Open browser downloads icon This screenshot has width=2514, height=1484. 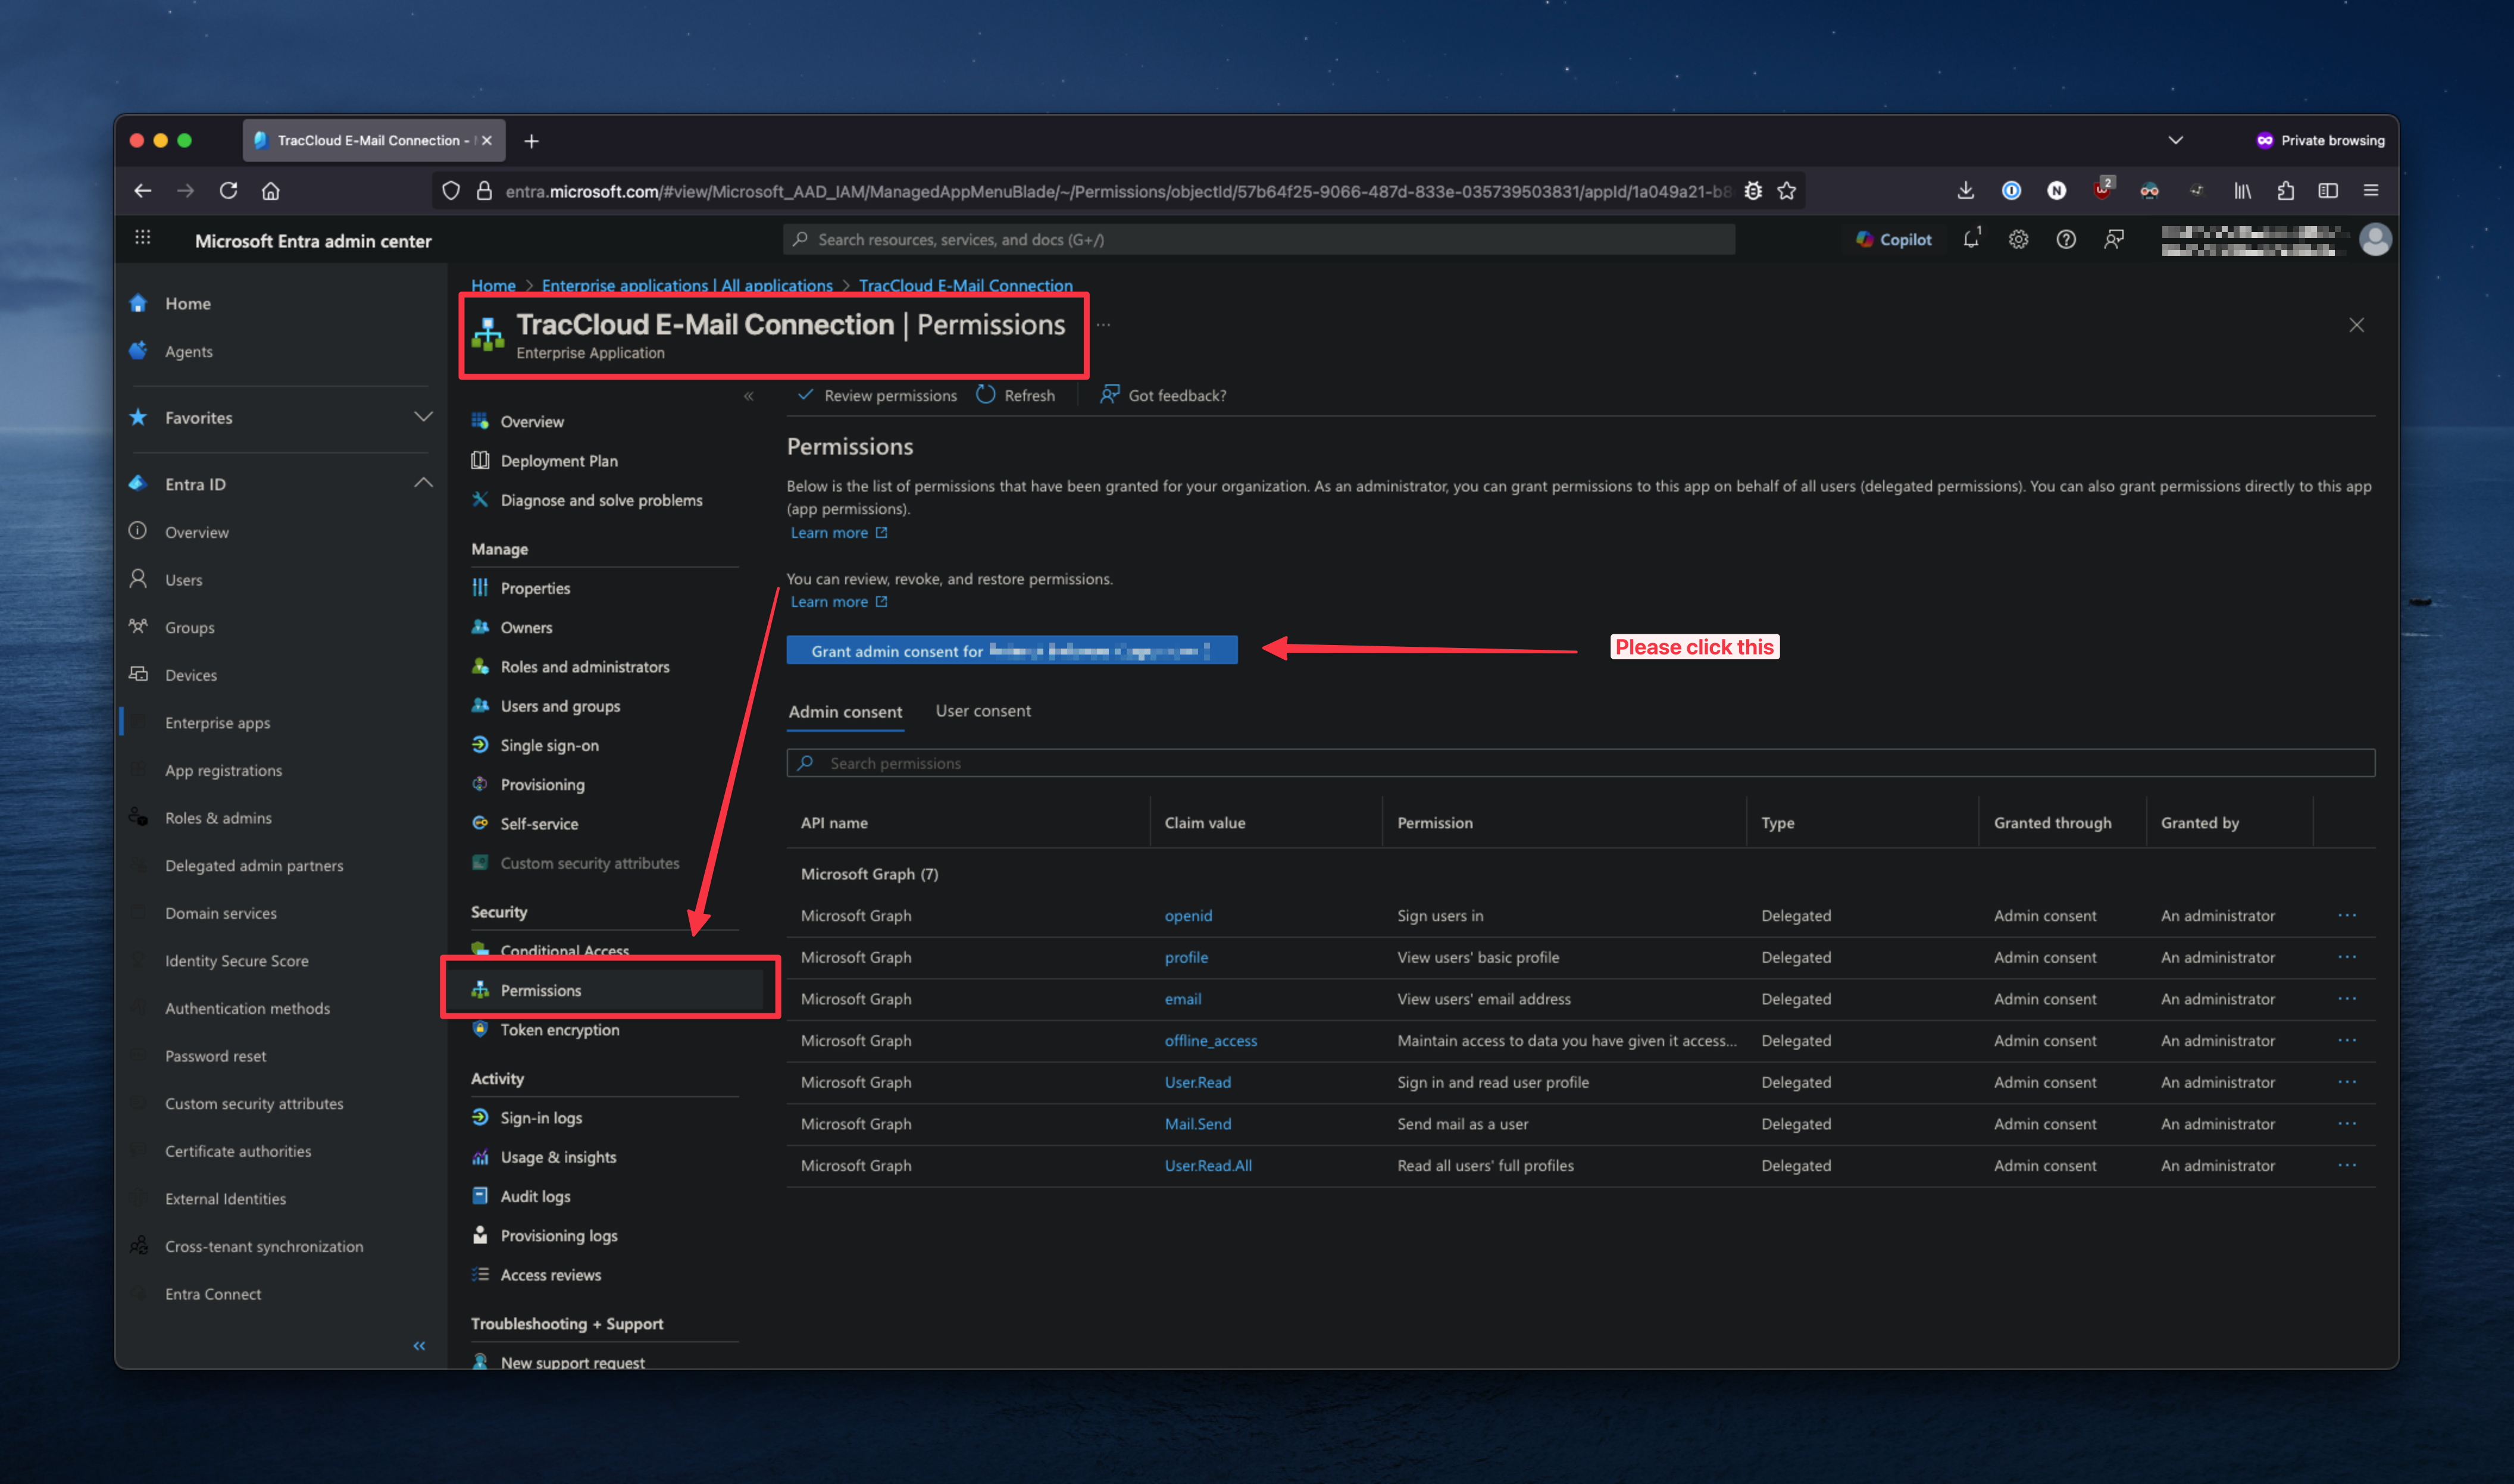(1965, 191)
